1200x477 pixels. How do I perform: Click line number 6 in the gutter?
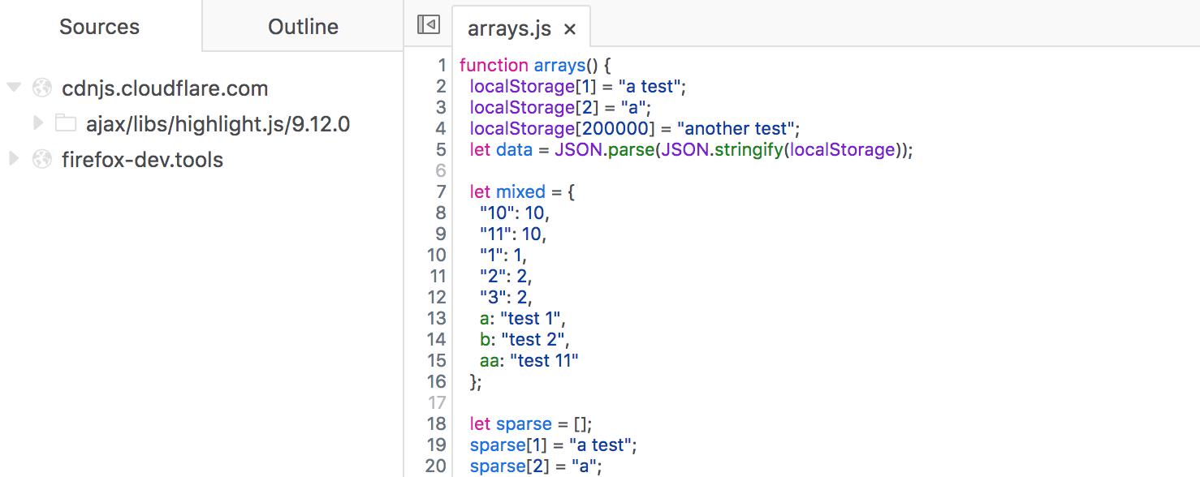click(441, 170)
